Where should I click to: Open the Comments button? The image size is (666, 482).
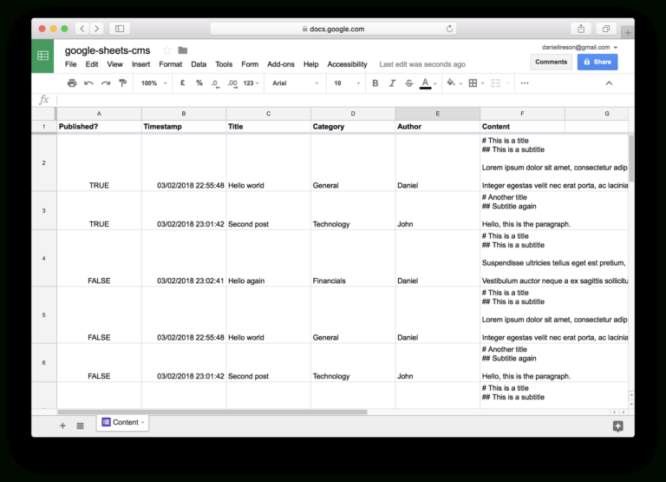(x=551, y=62)
